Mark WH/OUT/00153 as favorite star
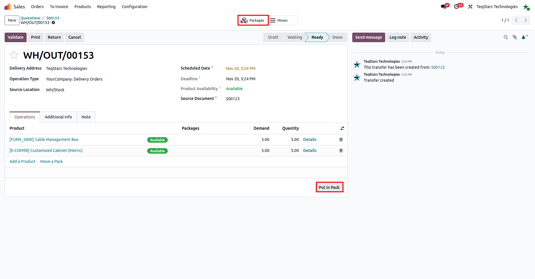This screenshot has height=279, width=535. (14, 55)
